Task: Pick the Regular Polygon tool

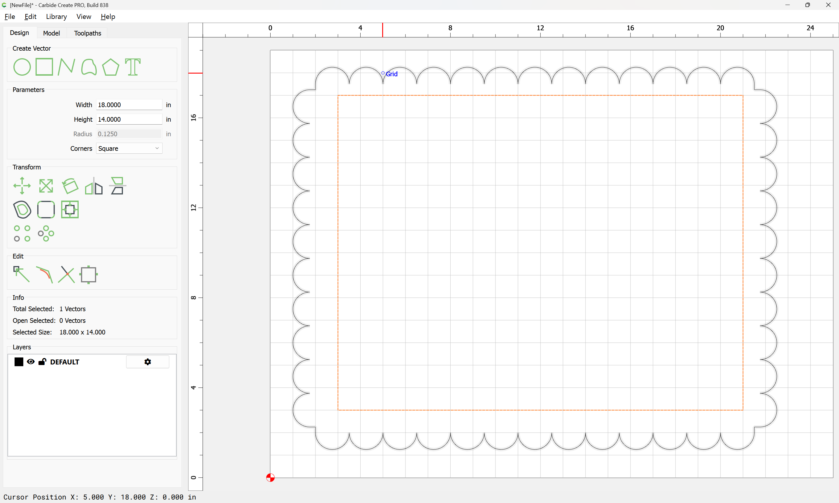Action: (x=110, y=67)
